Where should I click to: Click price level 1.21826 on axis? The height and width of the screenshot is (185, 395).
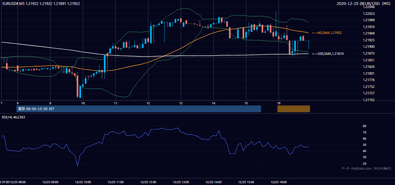369,67
